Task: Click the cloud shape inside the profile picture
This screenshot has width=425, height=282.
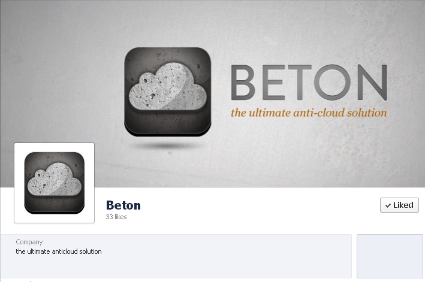Action: pos(53,181)
